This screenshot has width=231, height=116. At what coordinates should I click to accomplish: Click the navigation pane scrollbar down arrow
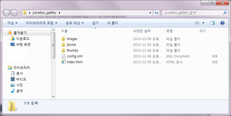click(53, 97)
